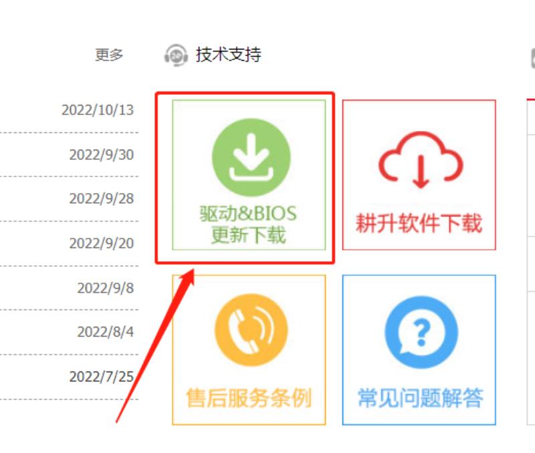Select the 2022/10/13 news entry

[x=98, y=110]
